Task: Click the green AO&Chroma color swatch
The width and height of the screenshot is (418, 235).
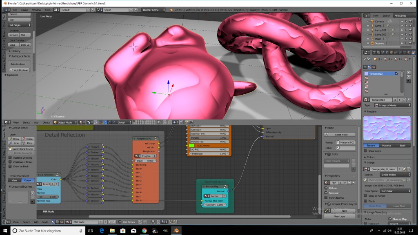Action: (x=191, y=146)
